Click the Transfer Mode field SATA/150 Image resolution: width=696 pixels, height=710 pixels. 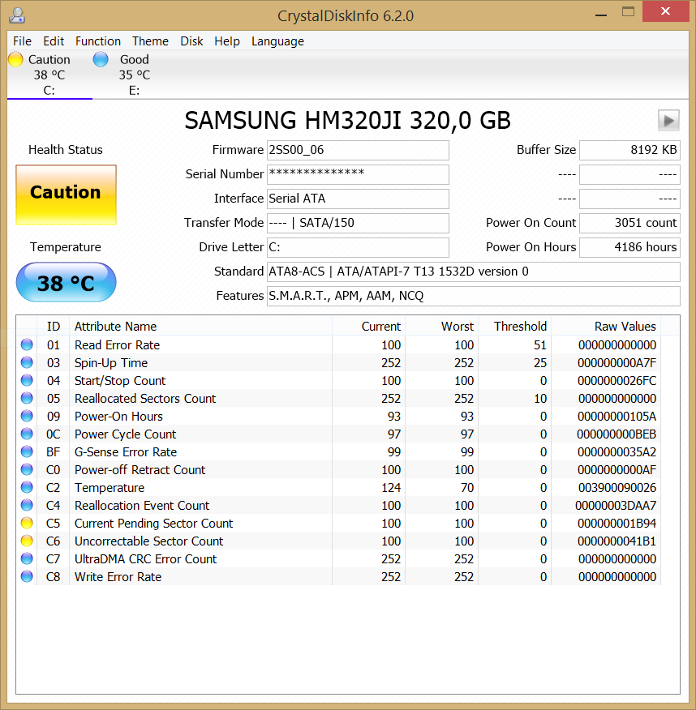coord(358,223)
